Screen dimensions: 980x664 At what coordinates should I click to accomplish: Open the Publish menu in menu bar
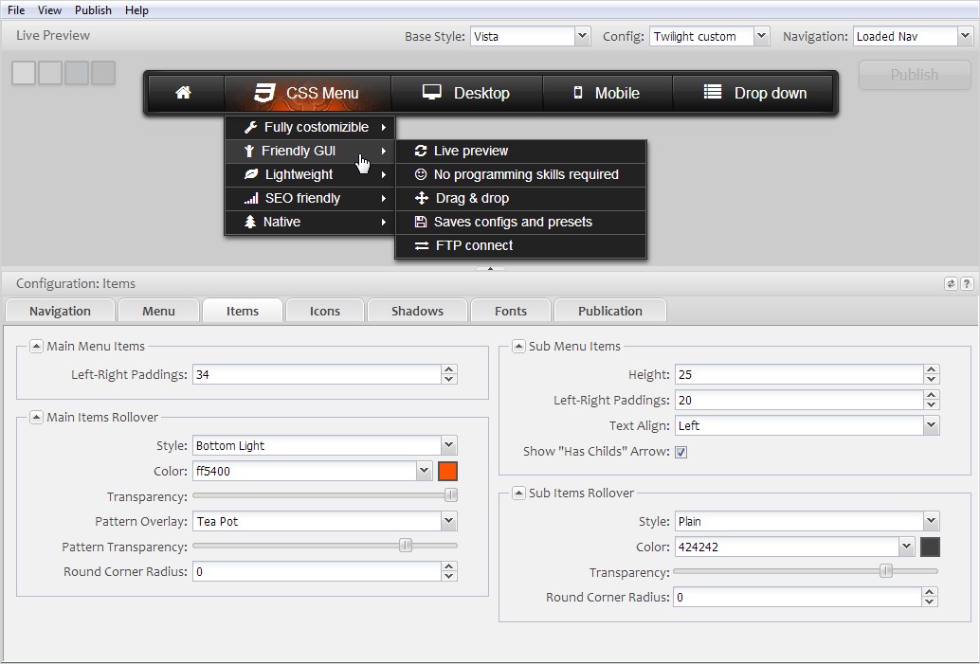pyautogui.click(x=93, y=9)
